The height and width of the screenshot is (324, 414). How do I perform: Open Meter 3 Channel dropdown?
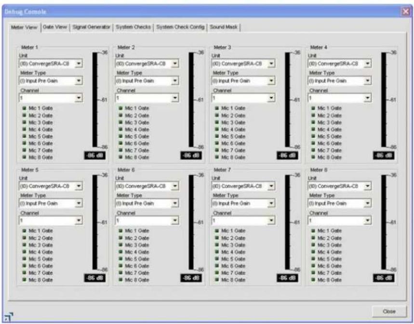tap(271, 98)
